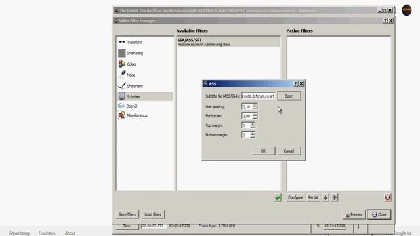Move active filter up with arrow button

point(335,197)
